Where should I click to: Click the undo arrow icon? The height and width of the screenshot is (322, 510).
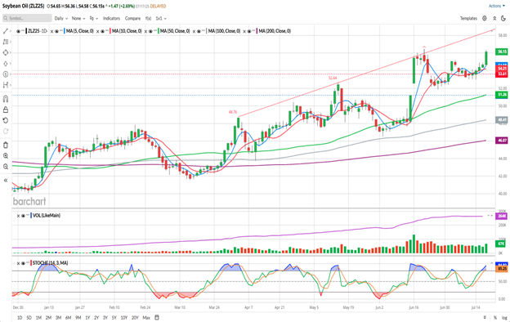pyautogui.click(x=5, y=121)
